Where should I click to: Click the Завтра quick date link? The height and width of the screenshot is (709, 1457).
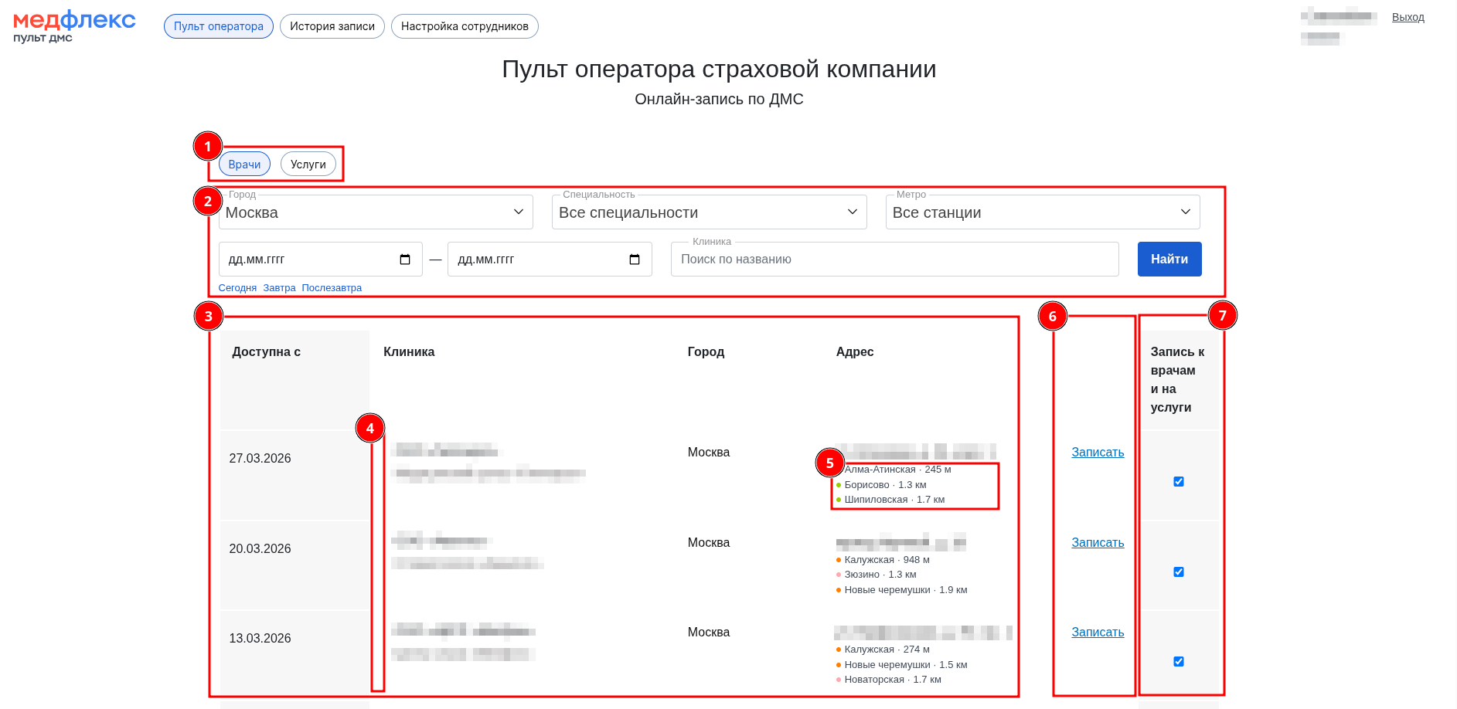click(x=279, y=288)
